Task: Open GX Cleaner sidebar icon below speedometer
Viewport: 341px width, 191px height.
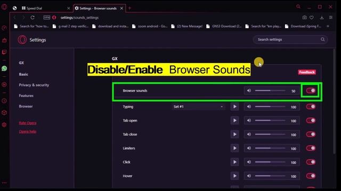Action: point(4,40)
